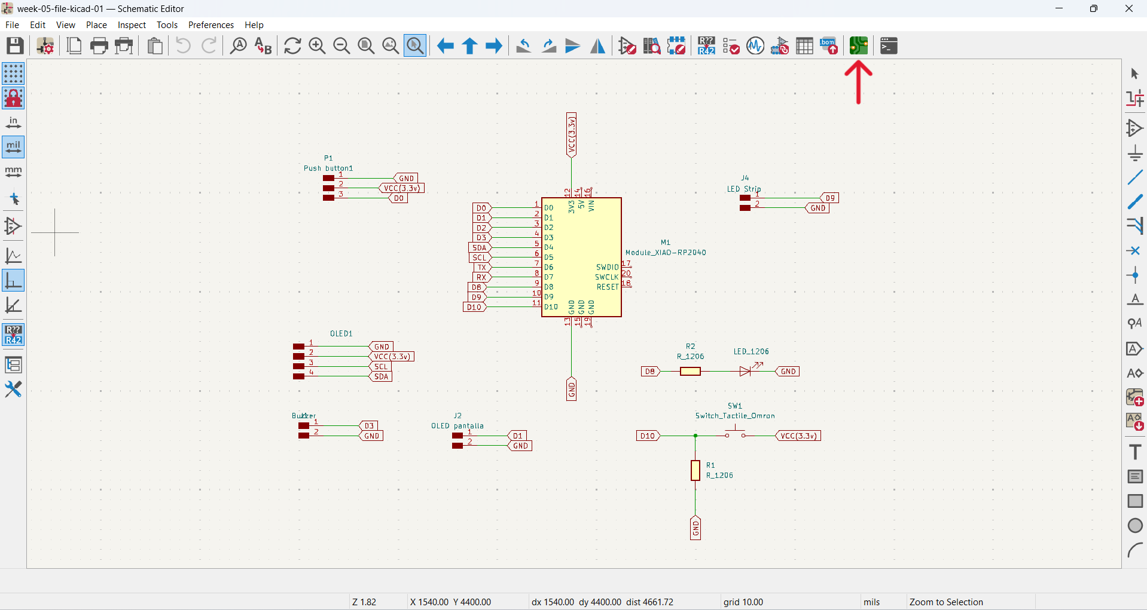
Task: Click the Plot icon in toolbar
Action: [x=124, y=45]
